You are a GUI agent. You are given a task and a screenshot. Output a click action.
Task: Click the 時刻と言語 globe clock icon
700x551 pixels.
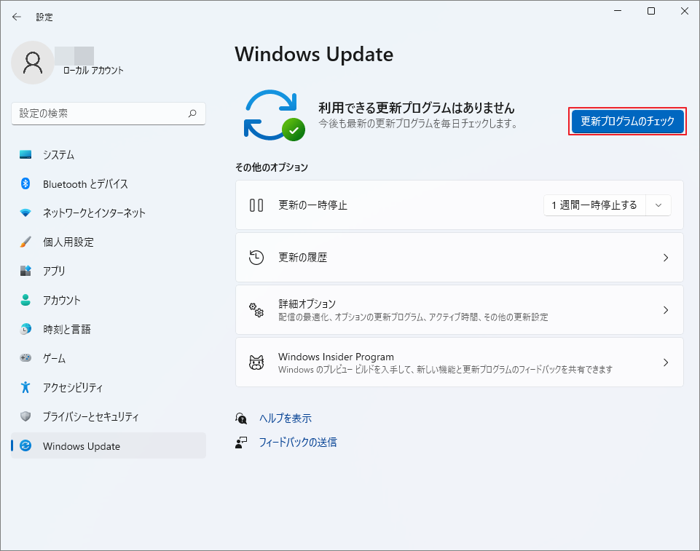[25, 329]
